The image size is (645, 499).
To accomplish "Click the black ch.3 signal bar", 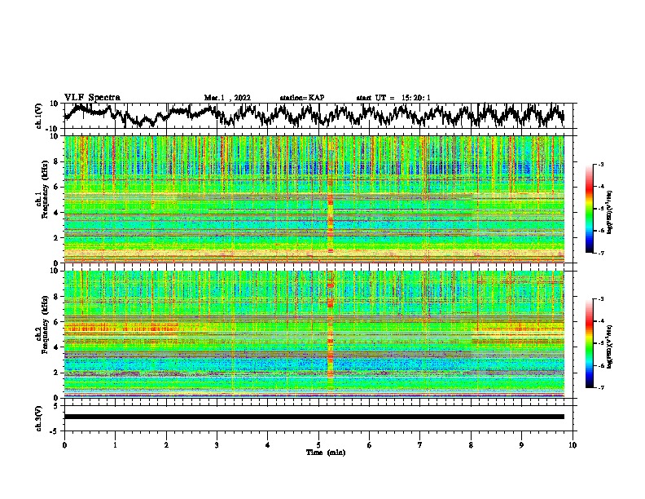I will (314, 417).
